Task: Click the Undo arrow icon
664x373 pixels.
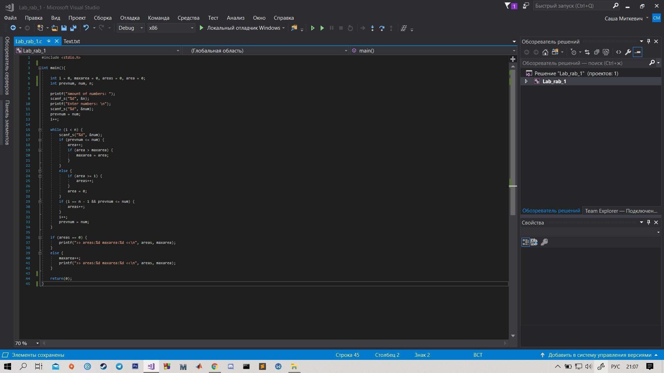Action: [x=86, y=28]
